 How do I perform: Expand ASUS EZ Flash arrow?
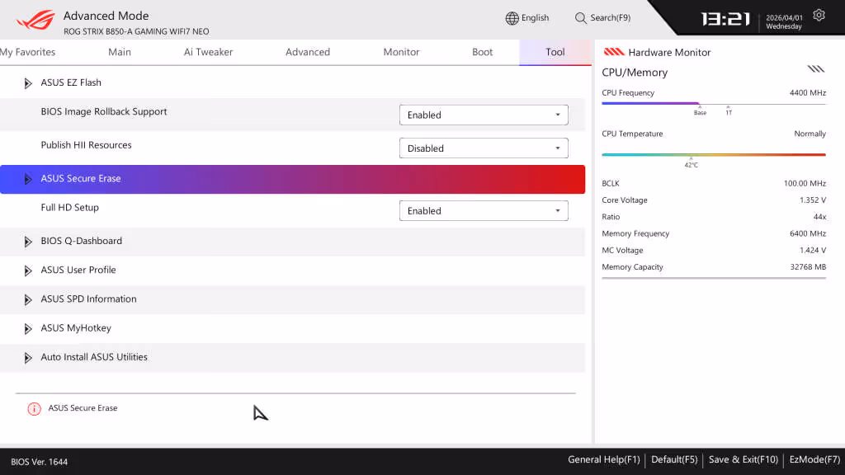click(x=27, y=83)
